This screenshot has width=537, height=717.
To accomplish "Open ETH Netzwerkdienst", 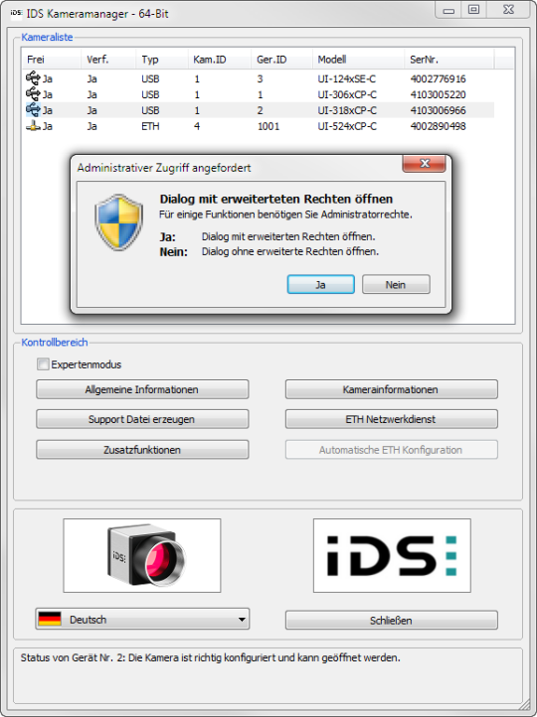I will pyautogui.click(x=392, y=419).
